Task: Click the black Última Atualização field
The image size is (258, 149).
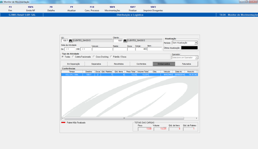Action: tap(189, 48)
